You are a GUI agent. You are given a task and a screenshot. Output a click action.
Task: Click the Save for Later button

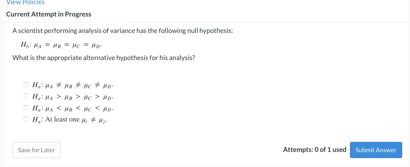36,150
